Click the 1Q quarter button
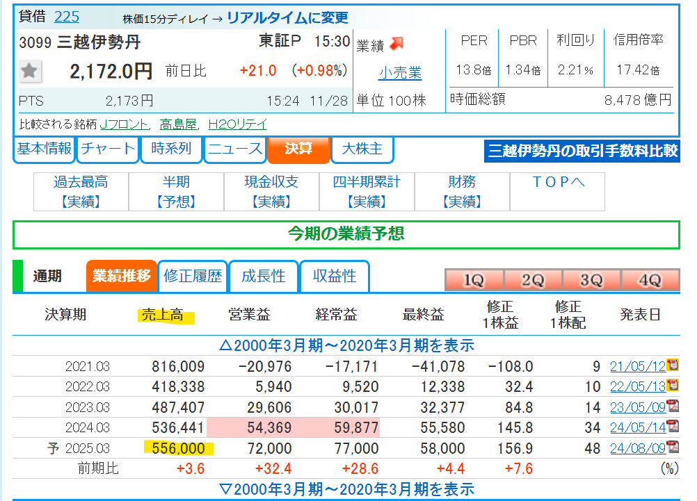Viewport: 697px width, 501px height. [474, 280]
